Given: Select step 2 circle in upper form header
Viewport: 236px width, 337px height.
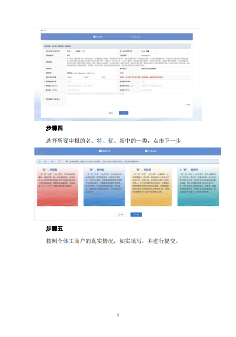Looking at the screenshot, I should [x=132, y=37].
